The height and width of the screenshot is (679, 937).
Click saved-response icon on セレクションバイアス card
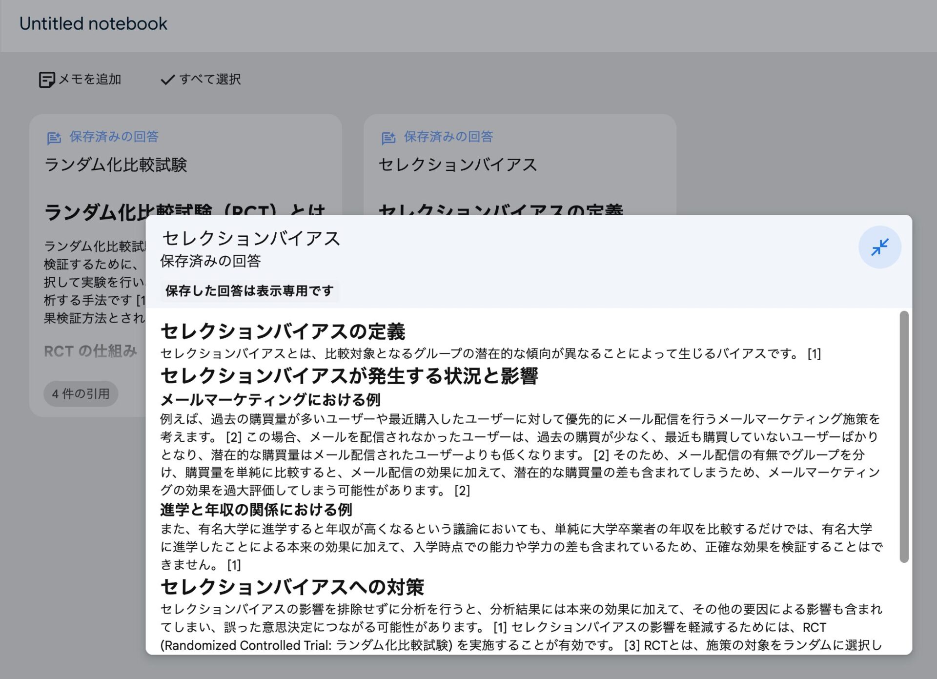pyautogui.click(x=388, y=138)
